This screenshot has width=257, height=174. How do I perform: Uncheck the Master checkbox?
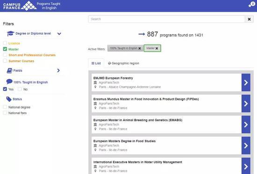[5, 49]
